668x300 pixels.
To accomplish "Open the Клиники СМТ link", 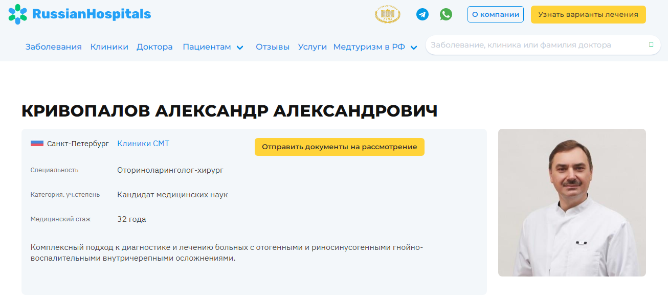I will [143, 144].
